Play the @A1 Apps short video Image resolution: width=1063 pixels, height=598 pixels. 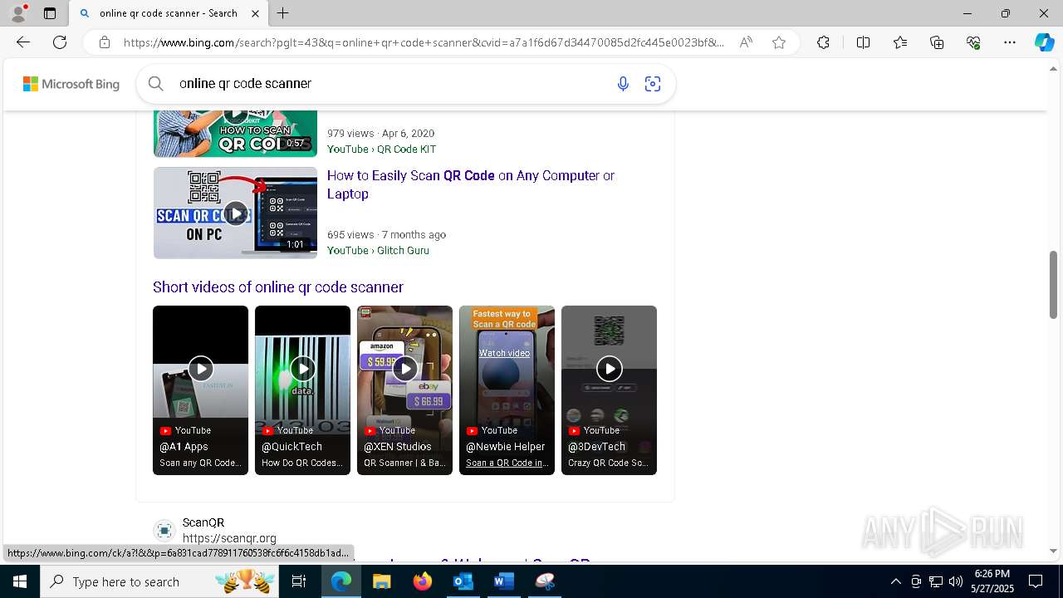pos(200,369)
